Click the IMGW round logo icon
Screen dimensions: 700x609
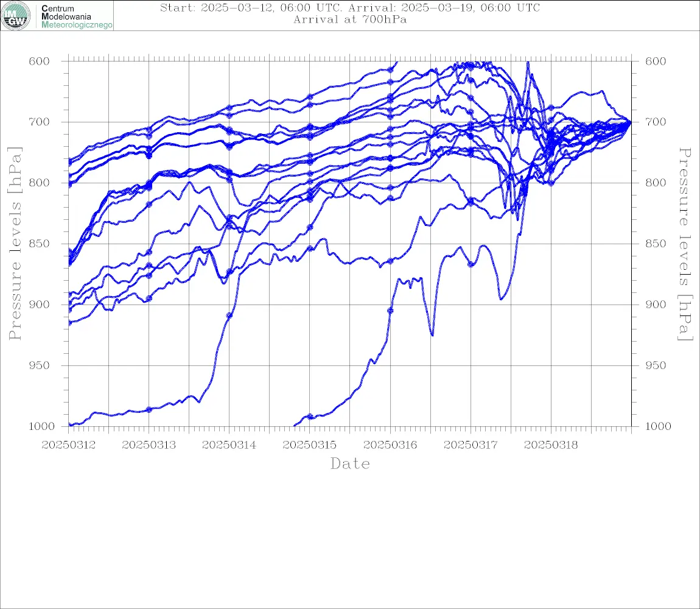pos(16,16)
